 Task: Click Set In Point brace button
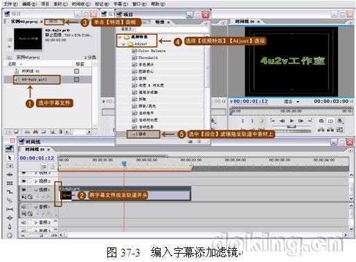click(x=243, y=121)
